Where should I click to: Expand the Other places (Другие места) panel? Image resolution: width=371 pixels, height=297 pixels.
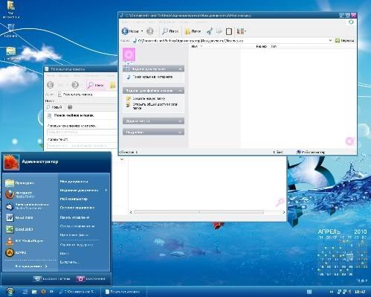coord(153,121)
